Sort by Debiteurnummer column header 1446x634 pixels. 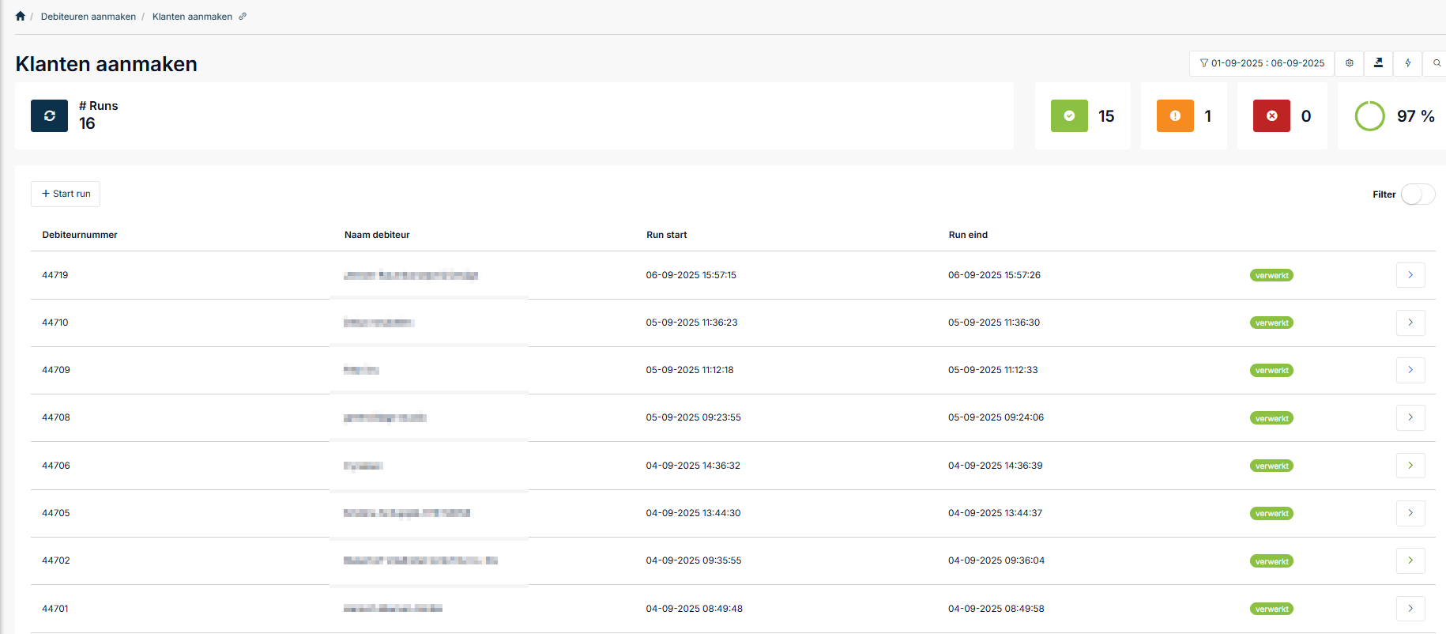[x=80, y=235]
